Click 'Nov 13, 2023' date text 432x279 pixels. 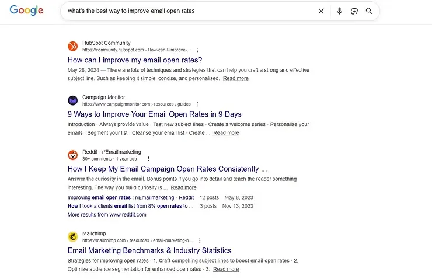(238, 206)
